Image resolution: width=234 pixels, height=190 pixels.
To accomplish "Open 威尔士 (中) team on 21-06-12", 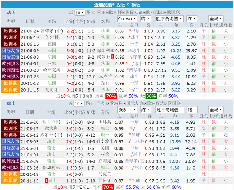I will pyautogui.click(x=51, y=135).
